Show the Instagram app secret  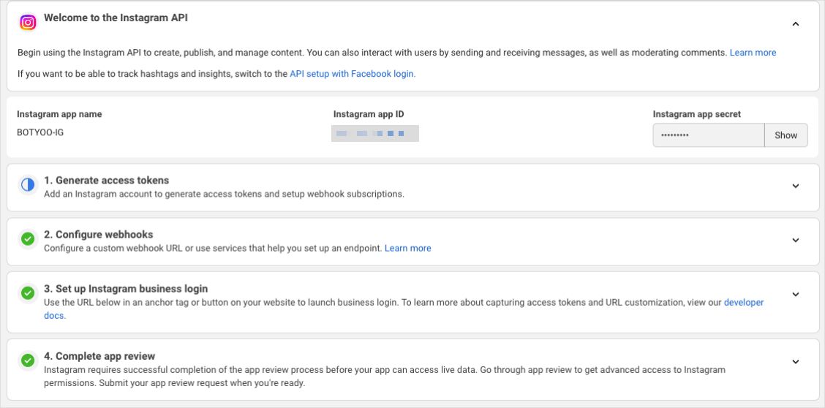[786, 135]
